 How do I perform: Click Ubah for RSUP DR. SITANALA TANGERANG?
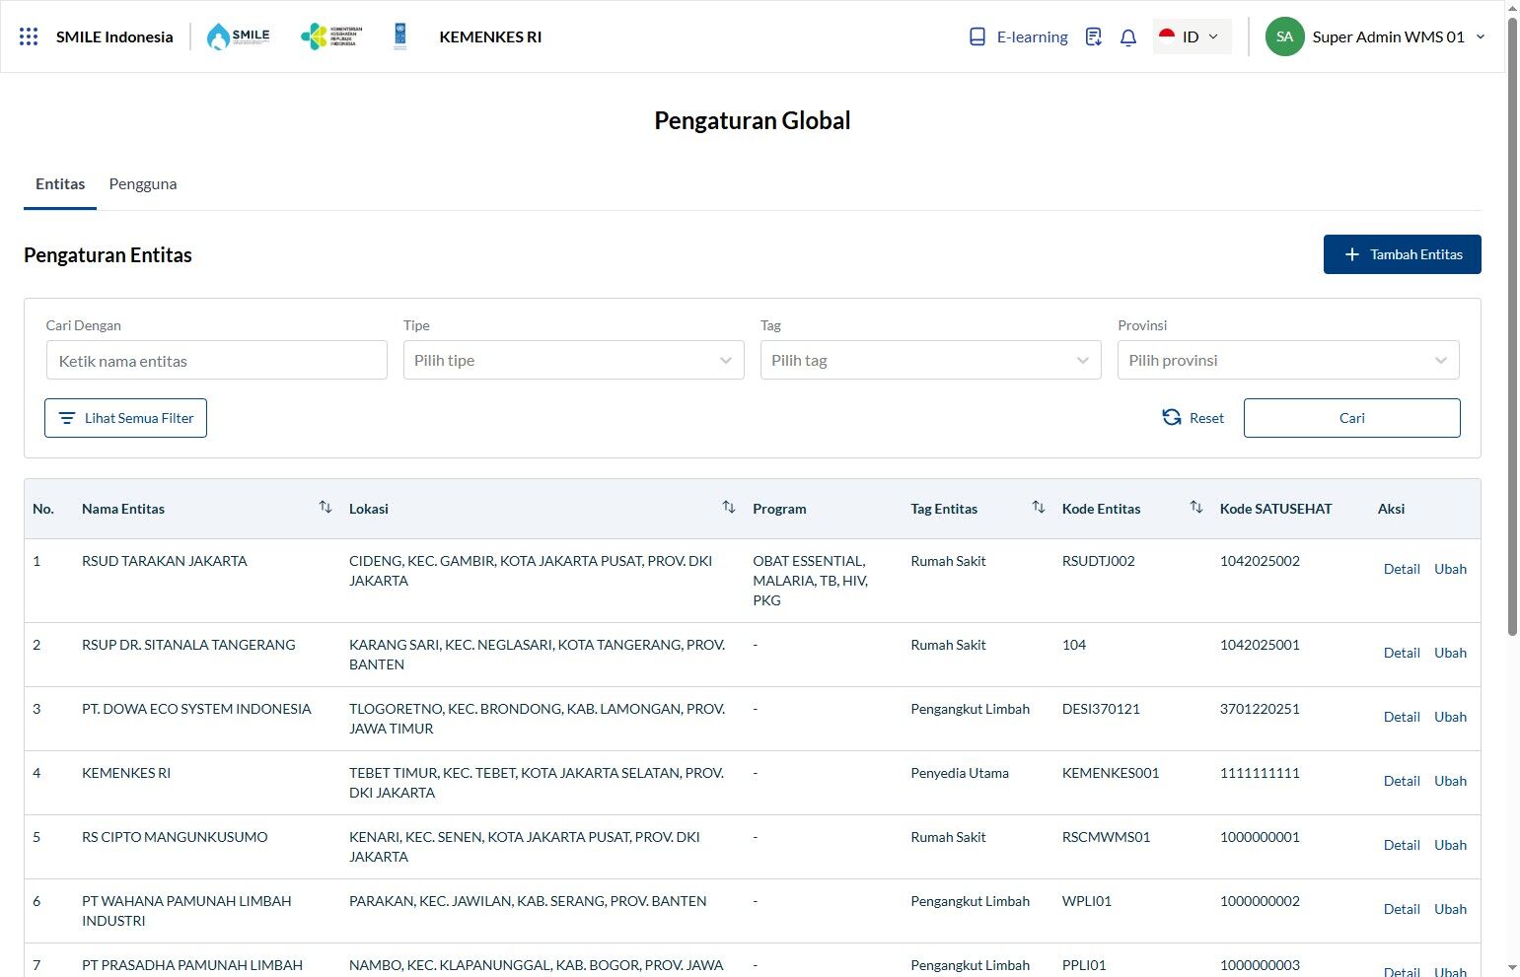1450,653
